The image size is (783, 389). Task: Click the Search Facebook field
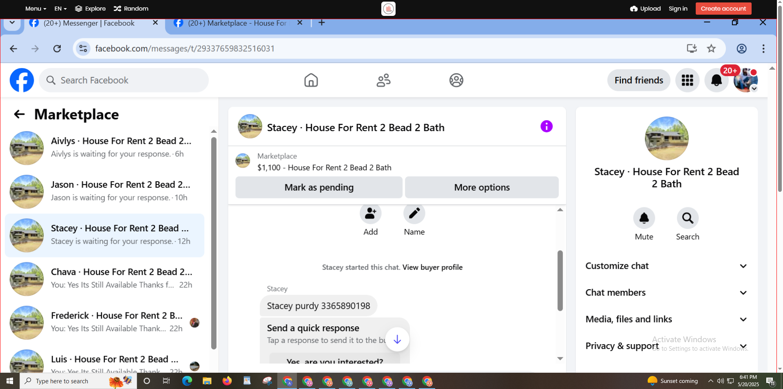click(x=124, y=80)
